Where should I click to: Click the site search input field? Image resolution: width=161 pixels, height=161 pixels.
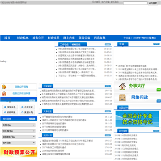coord(135,3)
